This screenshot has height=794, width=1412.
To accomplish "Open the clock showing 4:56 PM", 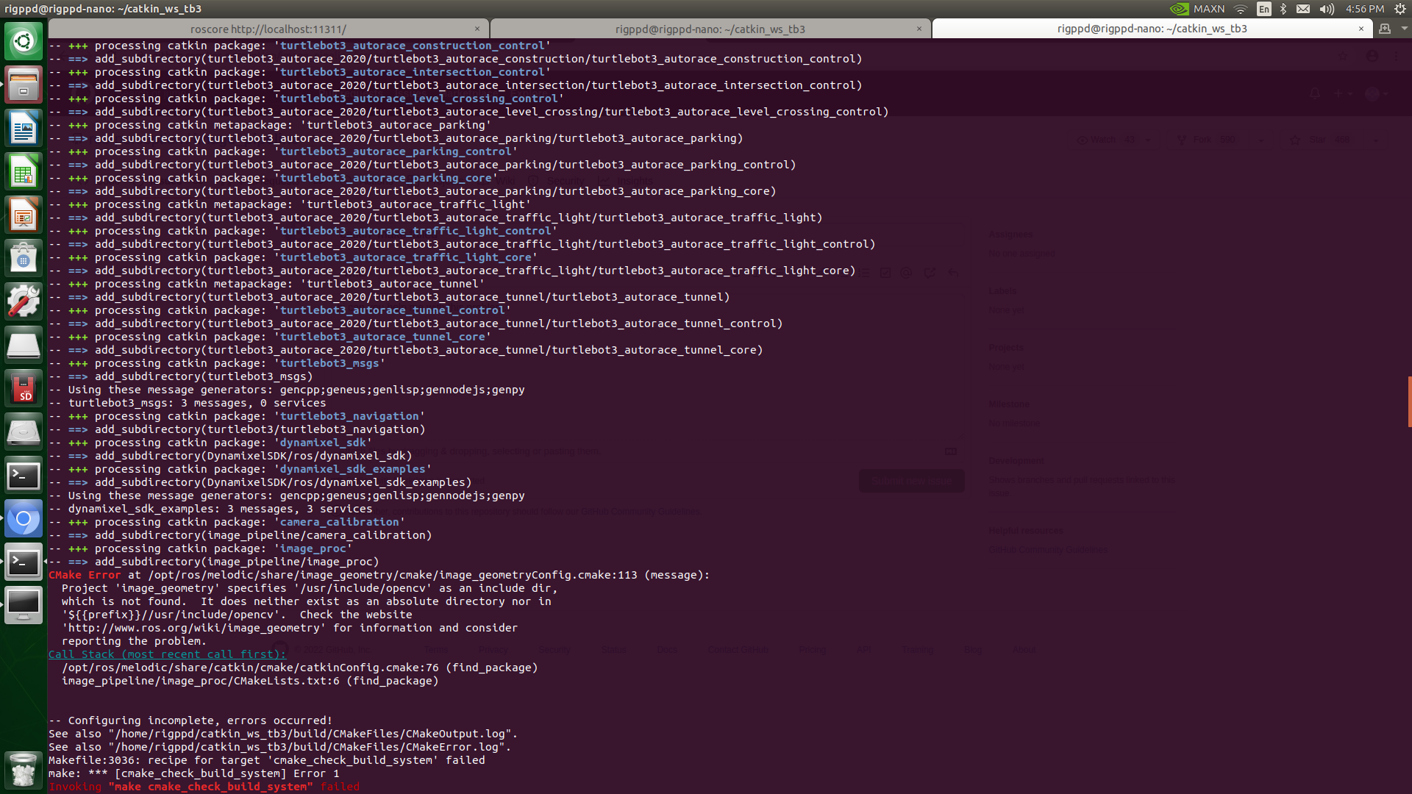I will [1365, 9].
